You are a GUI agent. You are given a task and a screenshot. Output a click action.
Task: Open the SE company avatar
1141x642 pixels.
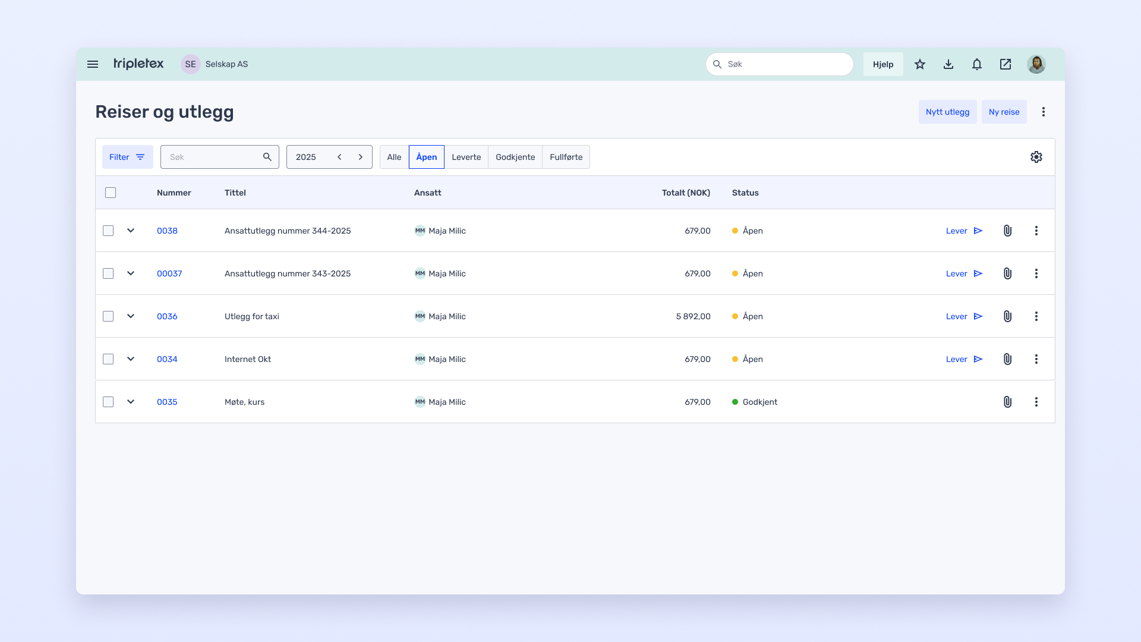[x=190, y=64]
